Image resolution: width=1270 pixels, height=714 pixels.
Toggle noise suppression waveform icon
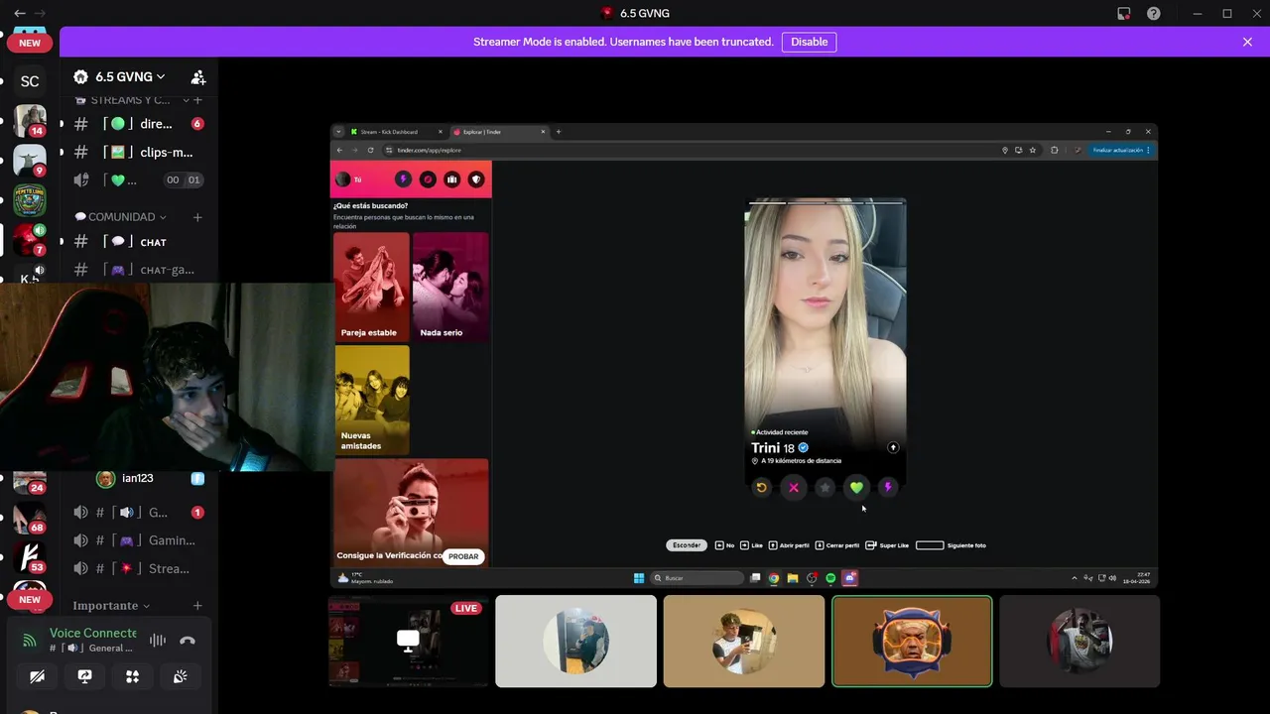tap(157, 641)
